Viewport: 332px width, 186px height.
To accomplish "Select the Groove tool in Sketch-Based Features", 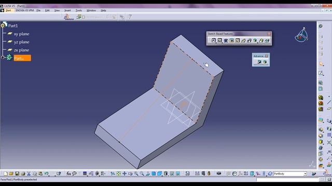I will [232, 40].
